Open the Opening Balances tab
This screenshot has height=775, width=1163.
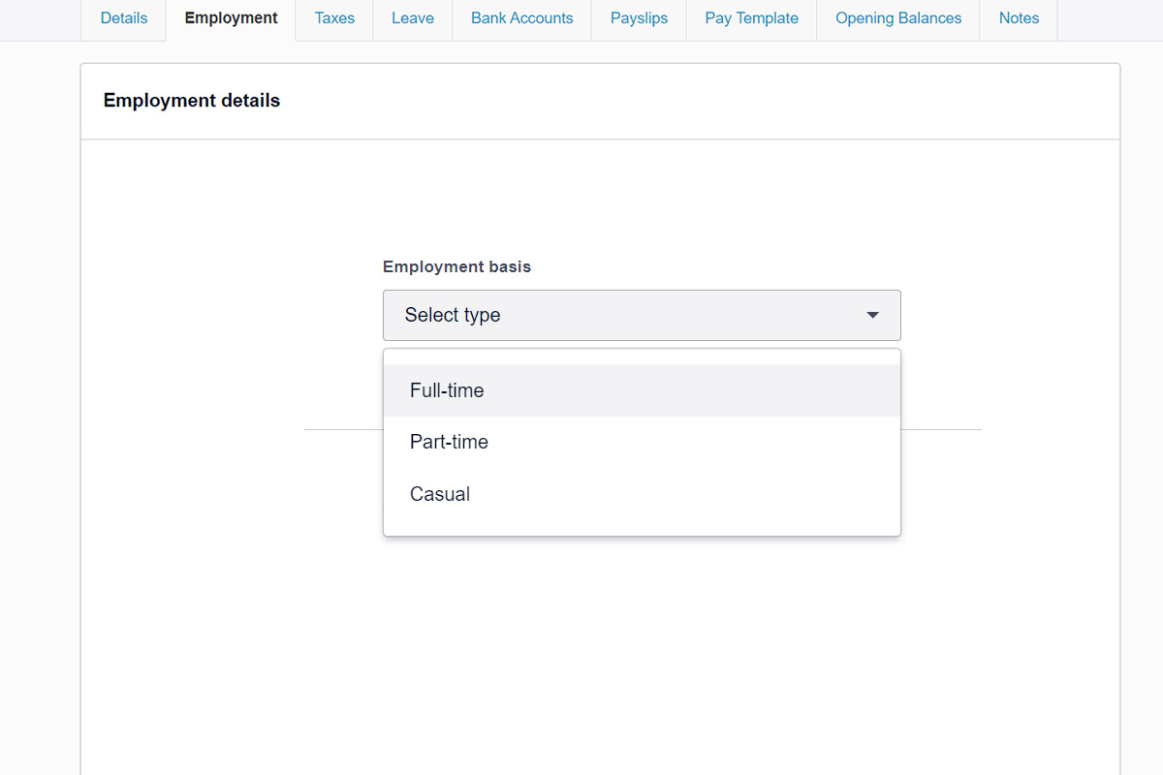click(897, 17)
